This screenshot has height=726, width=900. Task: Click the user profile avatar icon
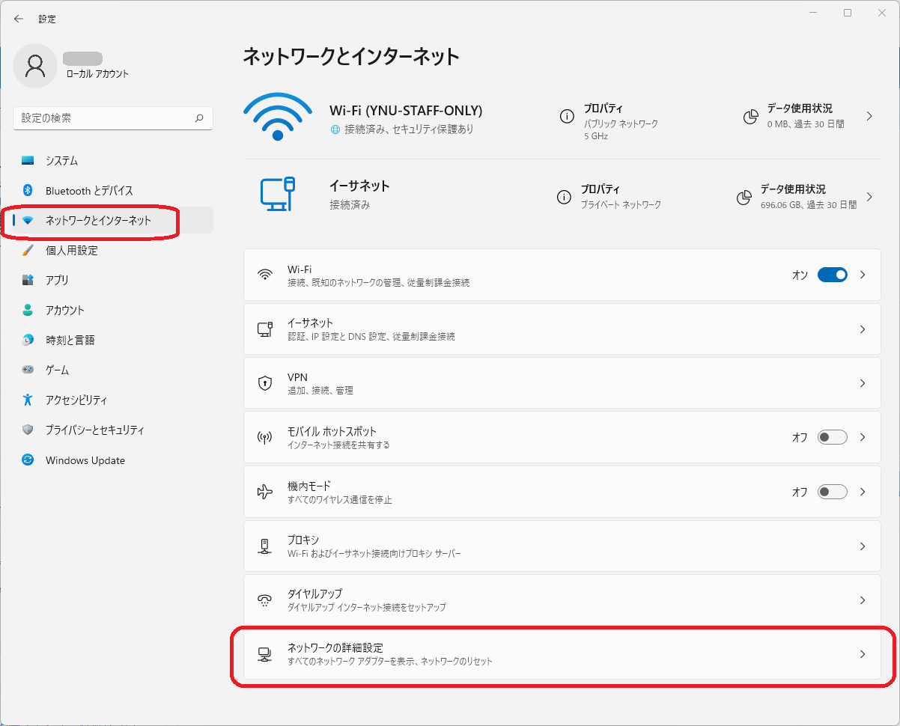click(35, 66)
